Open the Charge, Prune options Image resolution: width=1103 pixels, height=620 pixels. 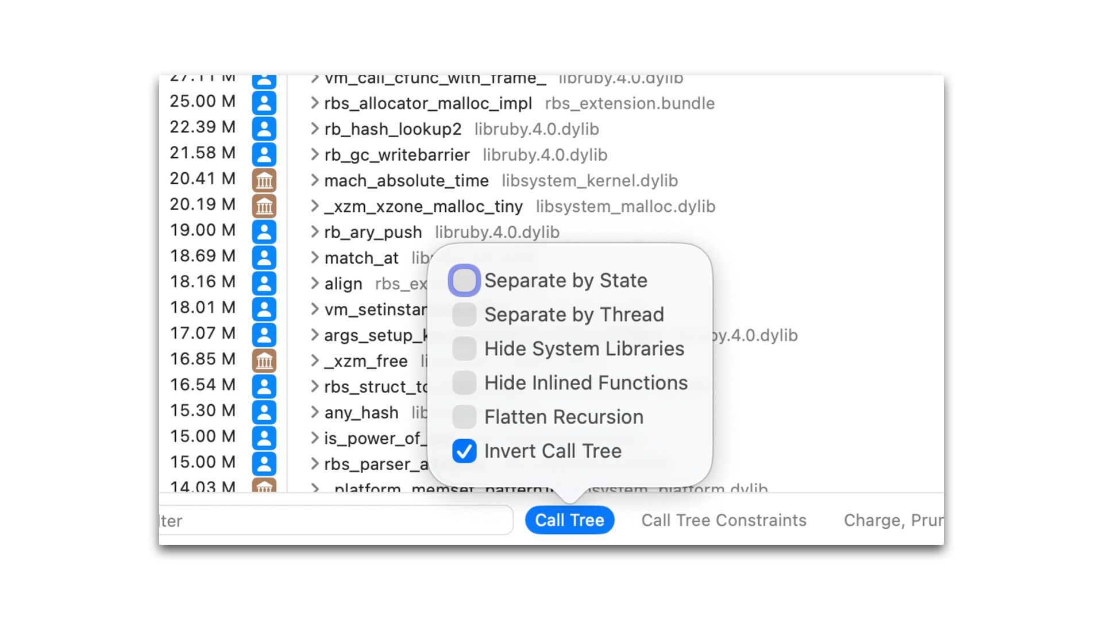pos(892,520)
